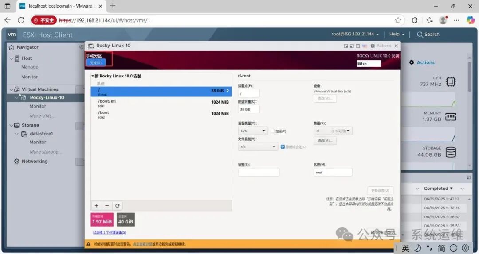479x254 pixels.
Task: Click the 更新设置(U) update settings button
Action: [380, 191]
